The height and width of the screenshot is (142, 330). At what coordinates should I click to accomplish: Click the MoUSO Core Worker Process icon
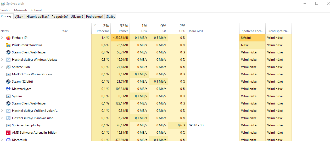pos(8,74)
